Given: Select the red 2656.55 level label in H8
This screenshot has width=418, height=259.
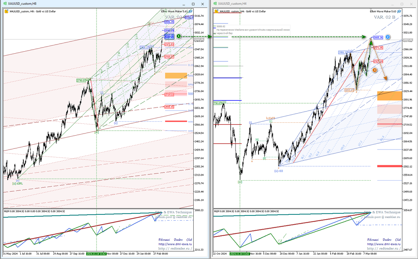Looking at the screenshot, I should pos(169,107).
